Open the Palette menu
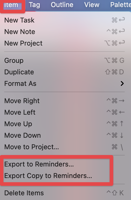 121,5
